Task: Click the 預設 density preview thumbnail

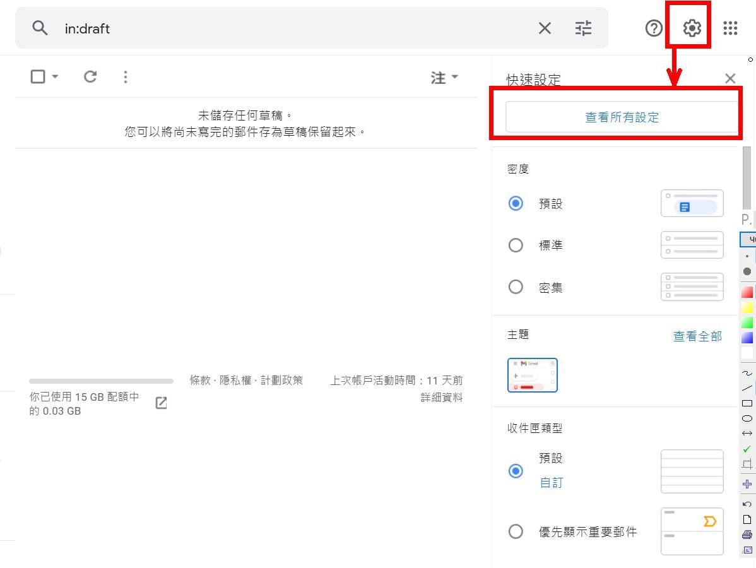Action: [x=692, y=203]
